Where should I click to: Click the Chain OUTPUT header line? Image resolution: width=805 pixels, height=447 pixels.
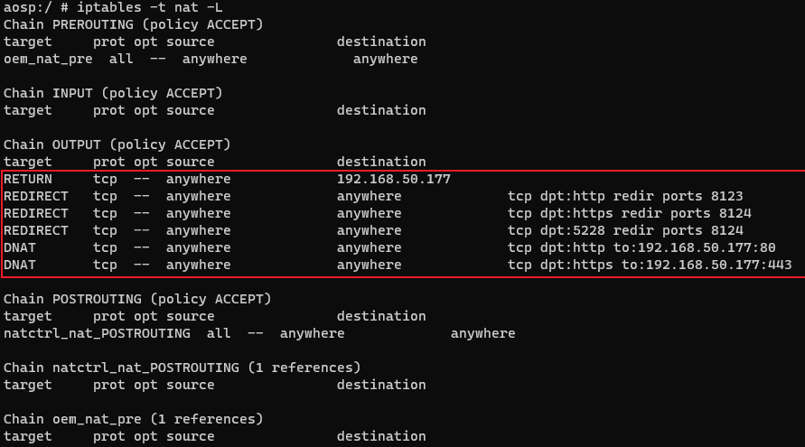117,144
